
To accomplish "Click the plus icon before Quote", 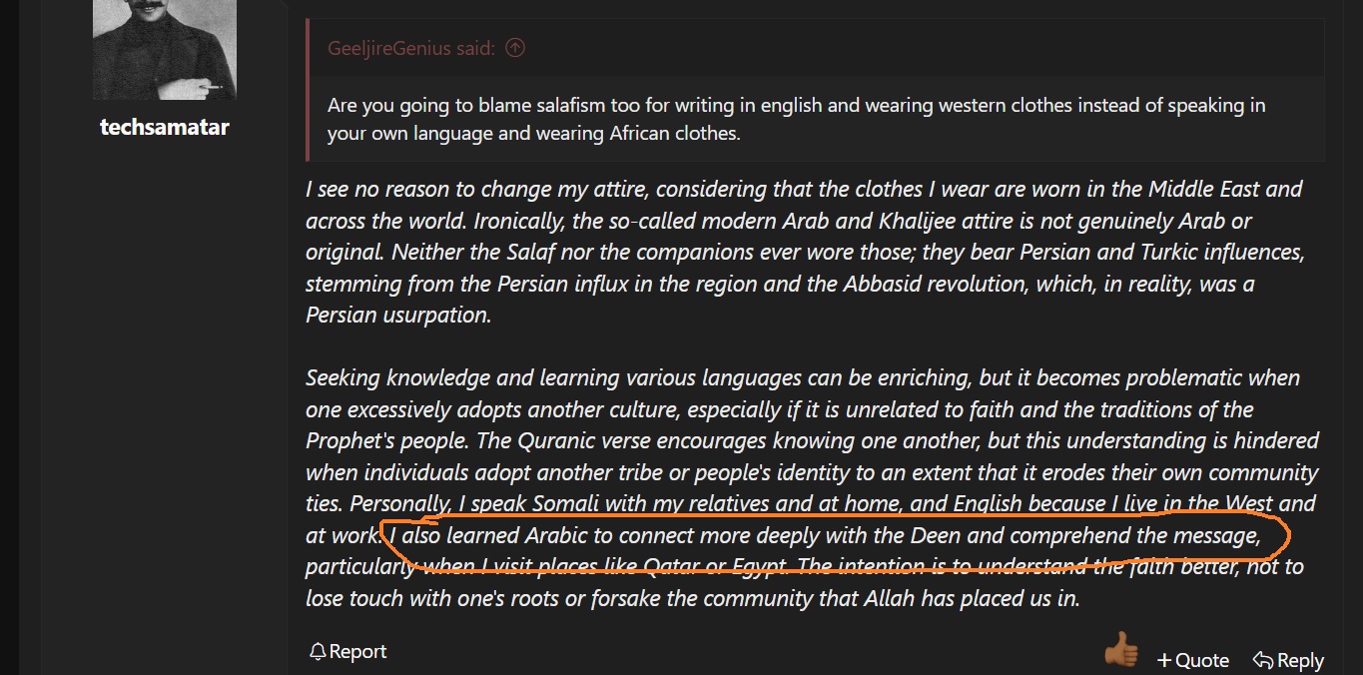I will pos(1164,660).
